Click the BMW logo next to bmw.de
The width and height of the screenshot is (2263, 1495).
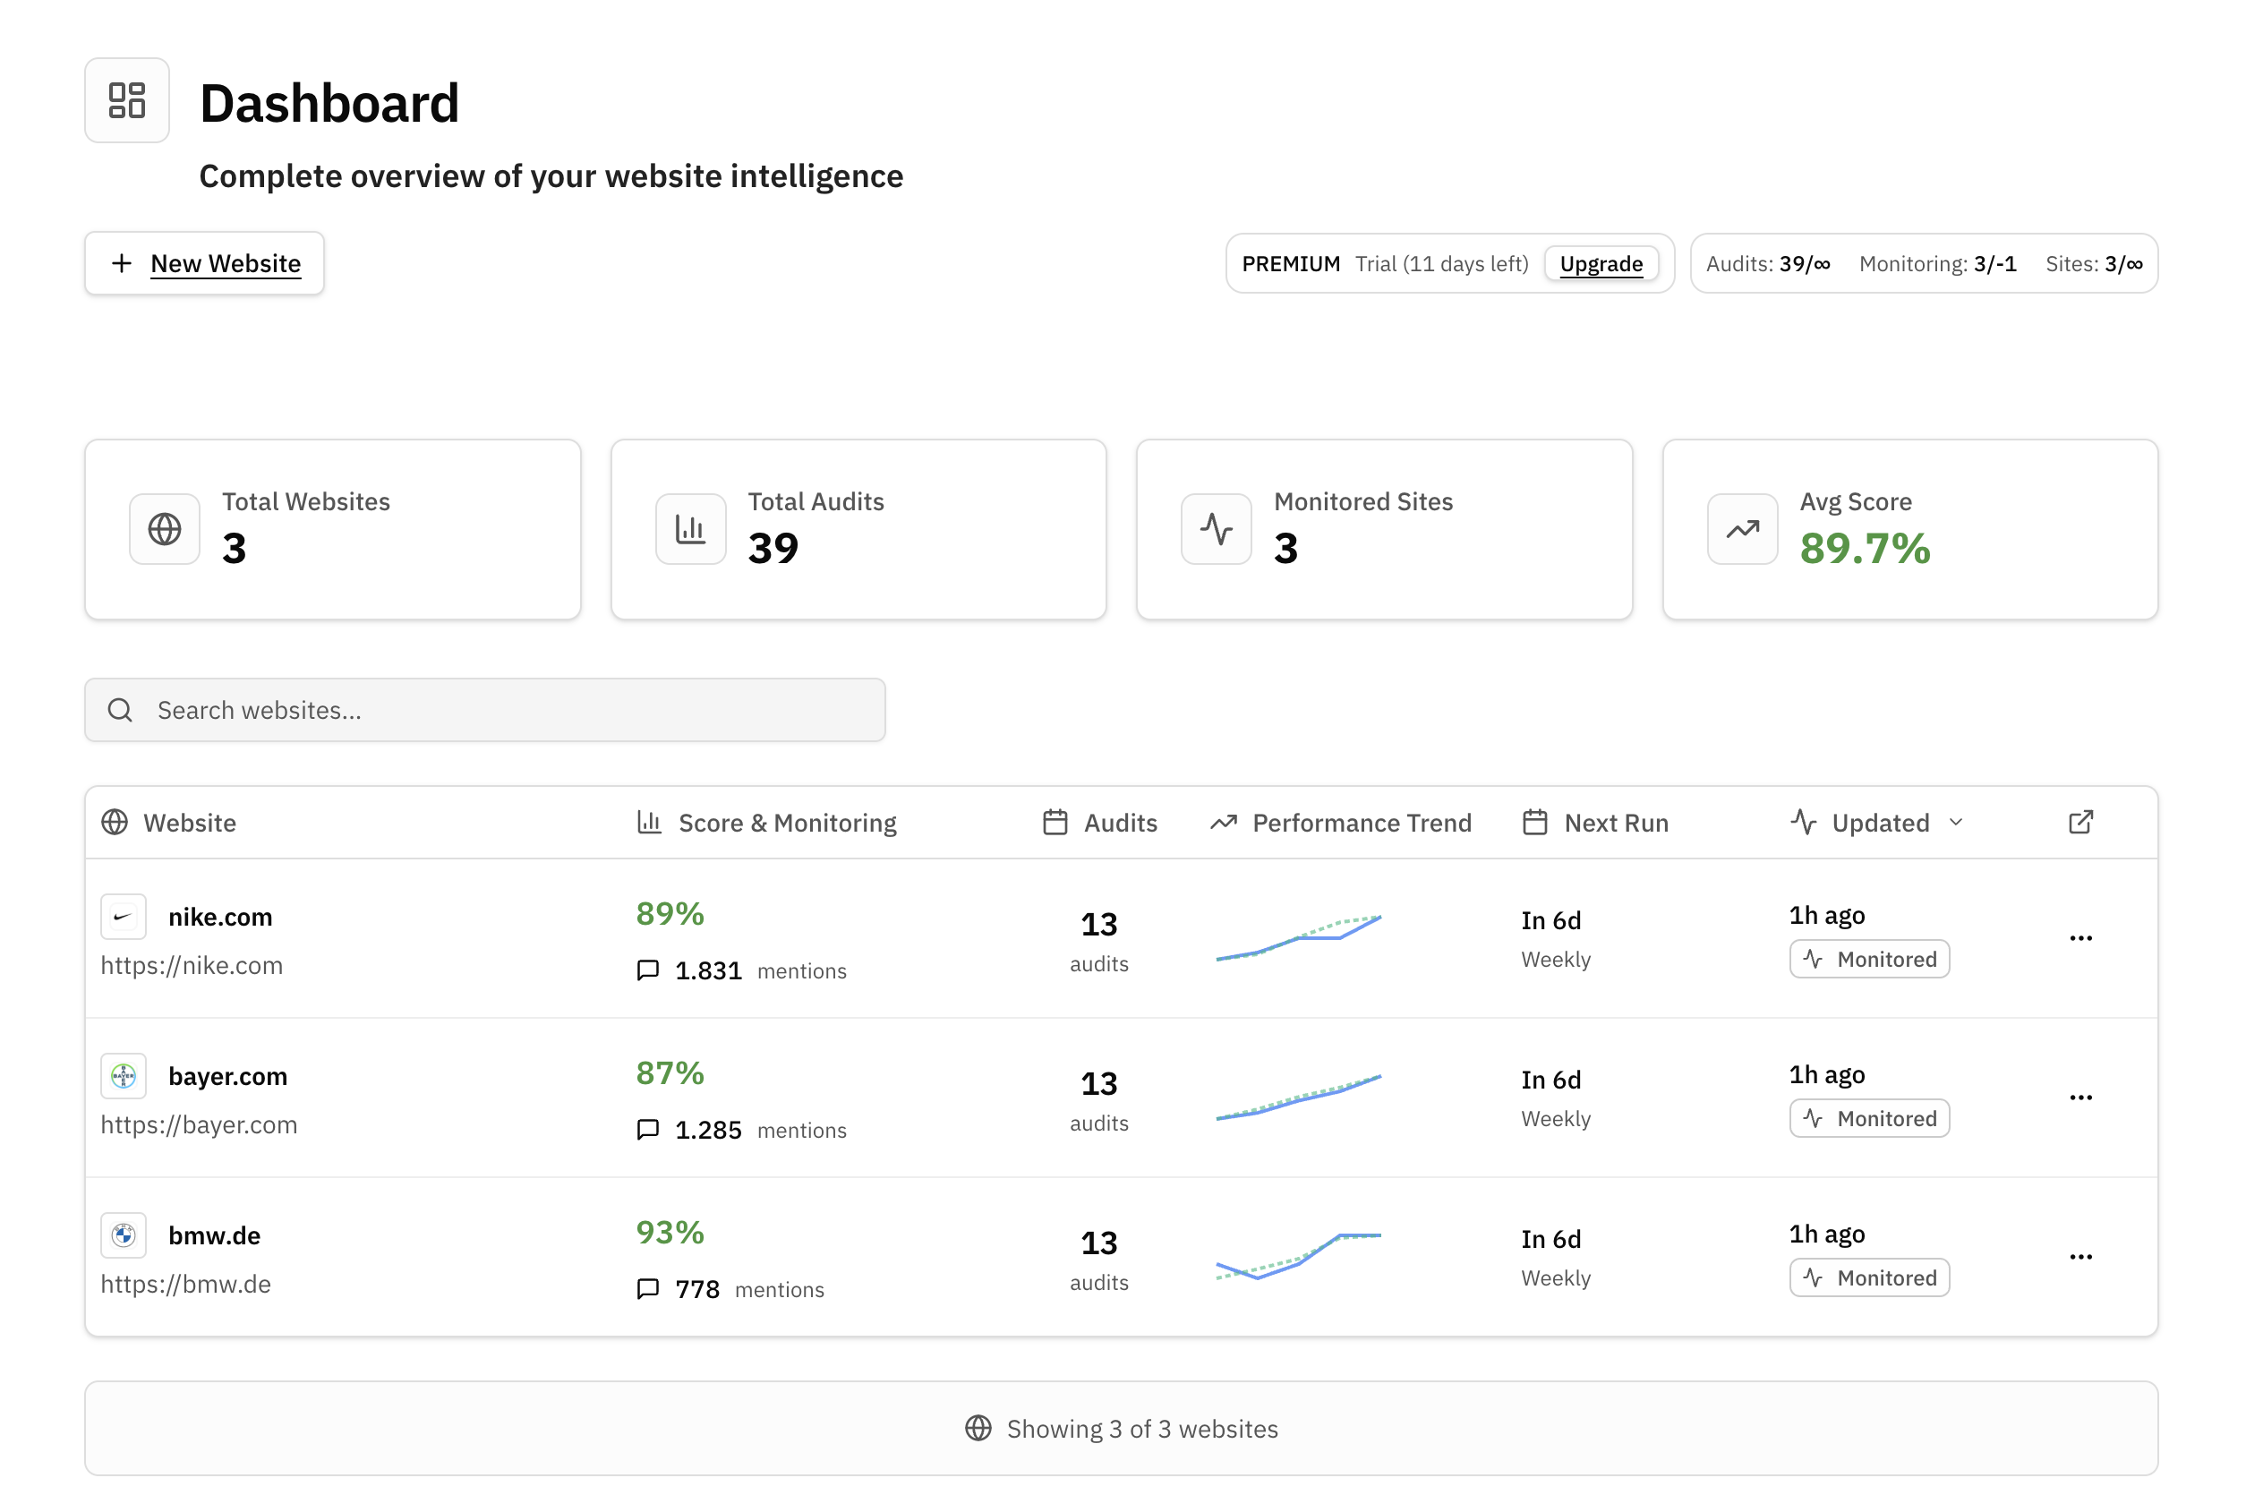coord(124,1234)
